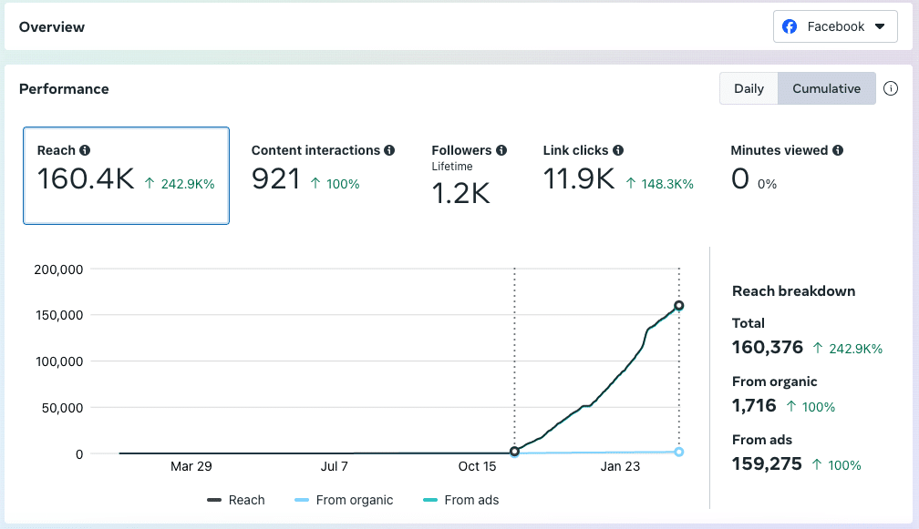This screenshot has height=529, width=919.
Task: Switch to the Daily tab
Action: (749, 88)
